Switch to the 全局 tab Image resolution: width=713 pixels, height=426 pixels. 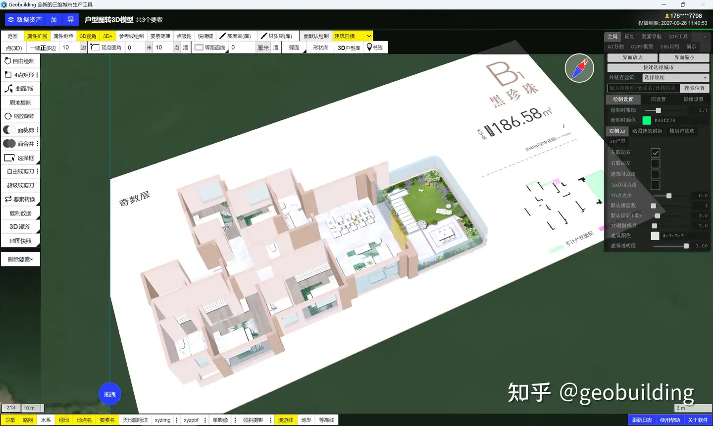(612, 37)
